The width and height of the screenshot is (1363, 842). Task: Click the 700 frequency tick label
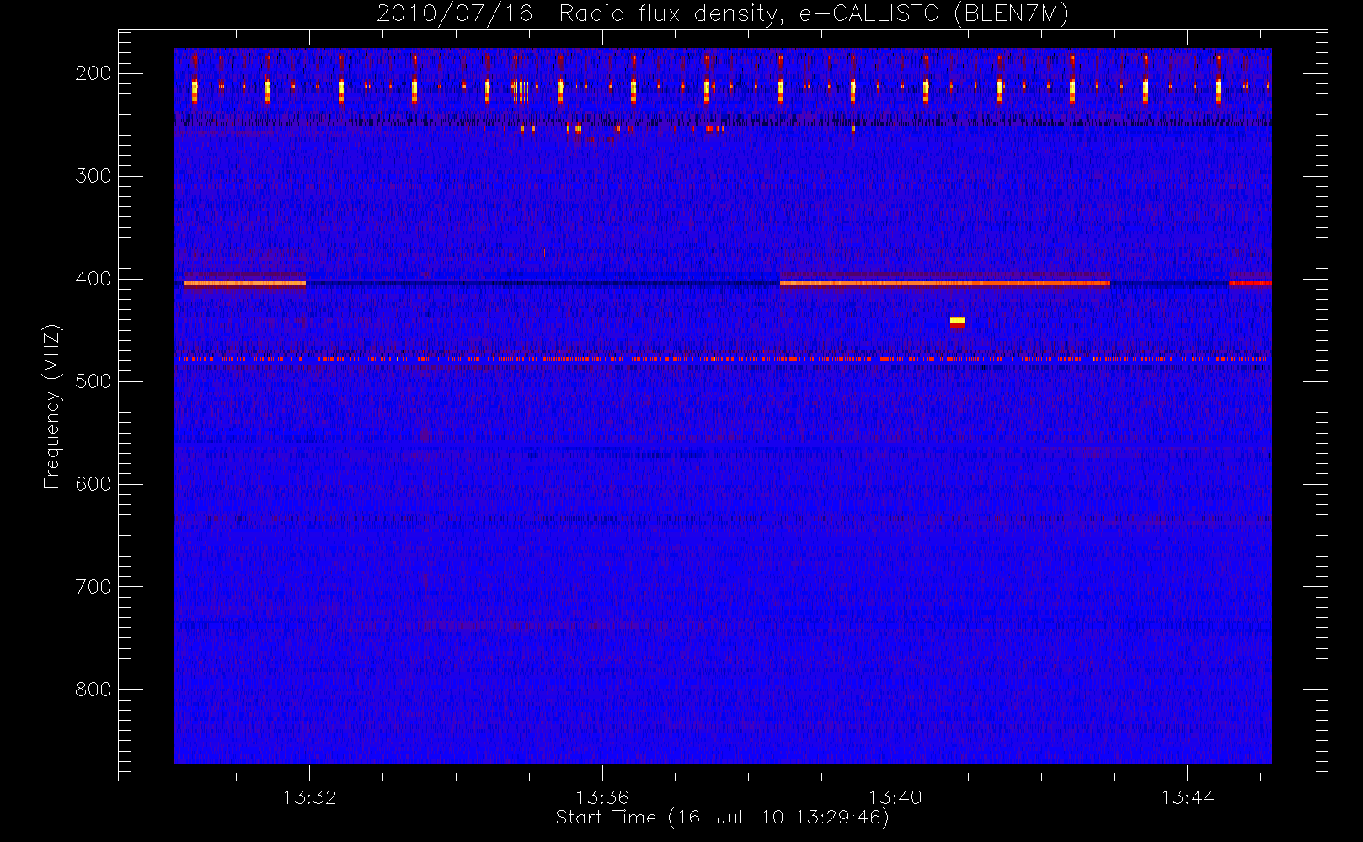[94, 587]
